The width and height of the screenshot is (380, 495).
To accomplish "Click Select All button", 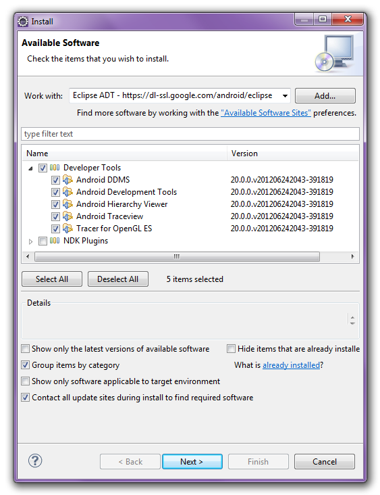I will [x=52, y=279].
